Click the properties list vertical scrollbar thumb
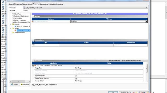This screenshot has height=93, width=167. [x=147, y=68]
